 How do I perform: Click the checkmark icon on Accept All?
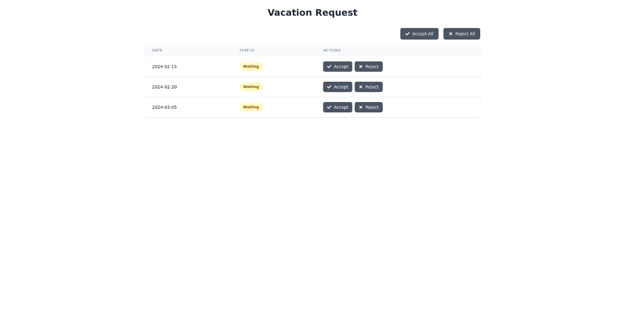click(408, 34)
